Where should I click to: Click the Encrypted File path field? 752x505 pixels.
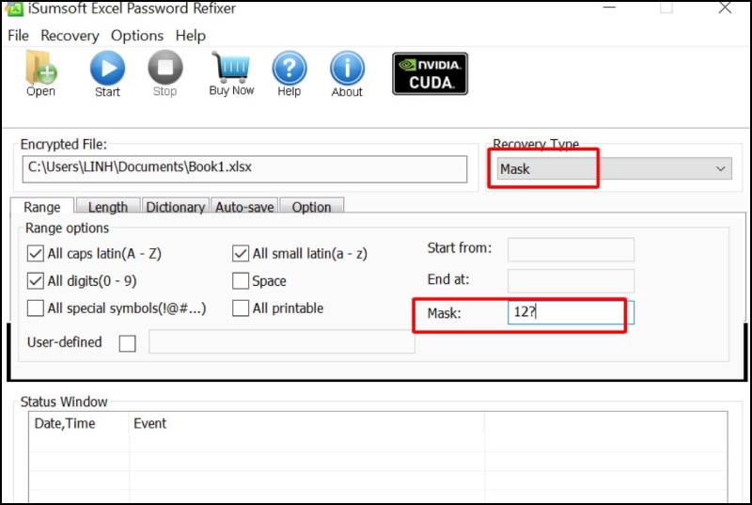pyautogui.click(x=243, y=169)
